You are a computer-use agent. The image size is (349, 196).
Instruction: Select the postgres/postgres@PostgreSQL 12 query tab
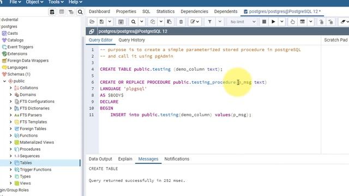[x=282, y=11]
